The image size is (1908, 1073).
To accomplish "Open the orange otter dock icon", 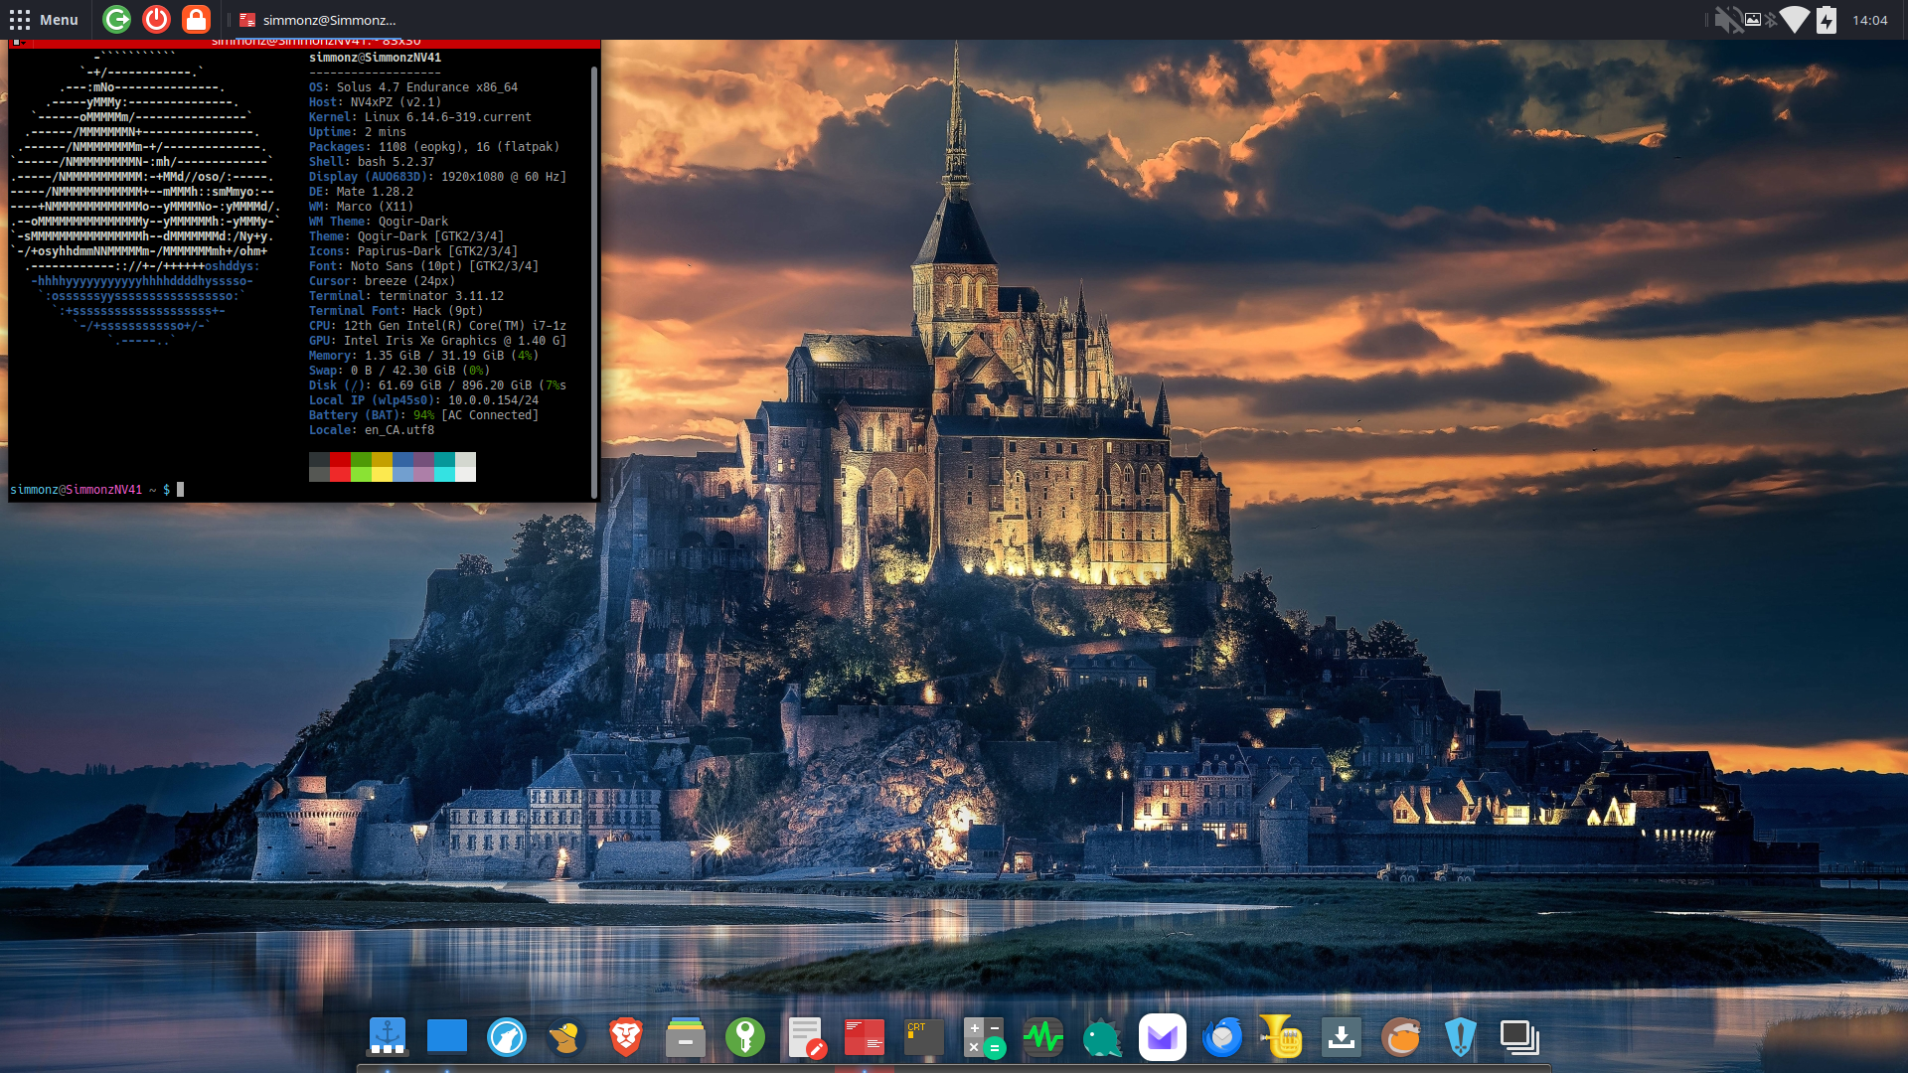I will point(1401,1037).
